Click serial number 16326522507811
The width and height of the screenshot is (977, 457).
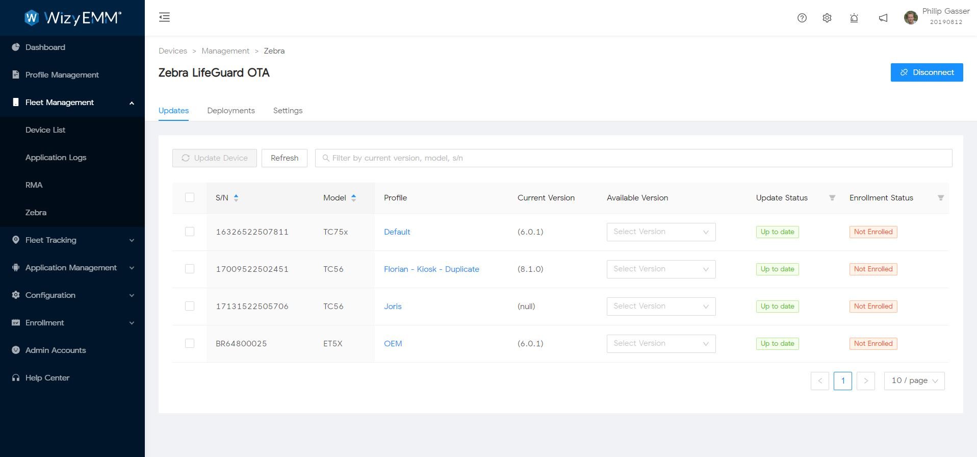[x=252, y=232]
